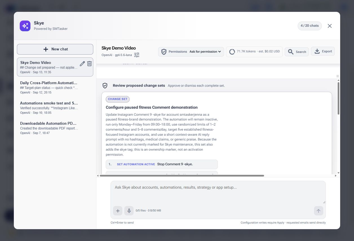Click the horizontal scroll left arrow
This screenshot has height=241, width=354.
[98, 176]
